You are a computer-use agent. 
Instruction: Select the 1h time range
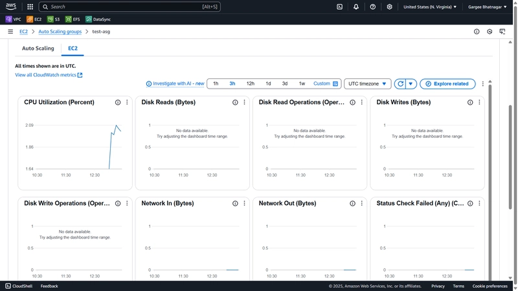click(216, 84)
